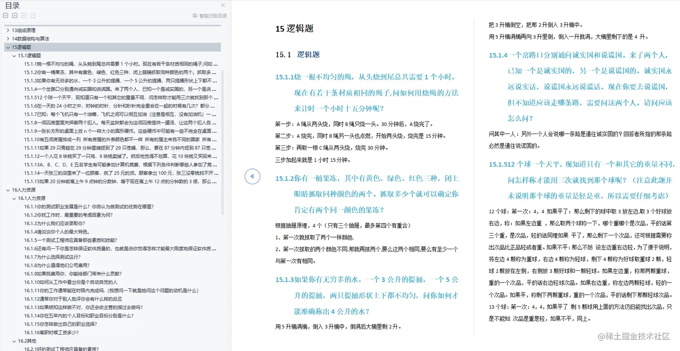Collapse the 15逻辑题 chapter node

(x=8, y=47)
